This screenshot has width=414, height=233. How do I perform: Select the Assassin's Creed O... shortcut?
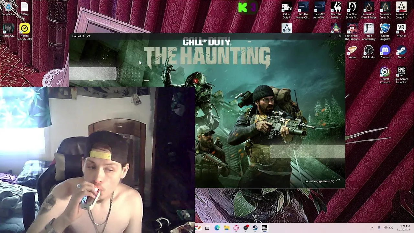(385, 11)
